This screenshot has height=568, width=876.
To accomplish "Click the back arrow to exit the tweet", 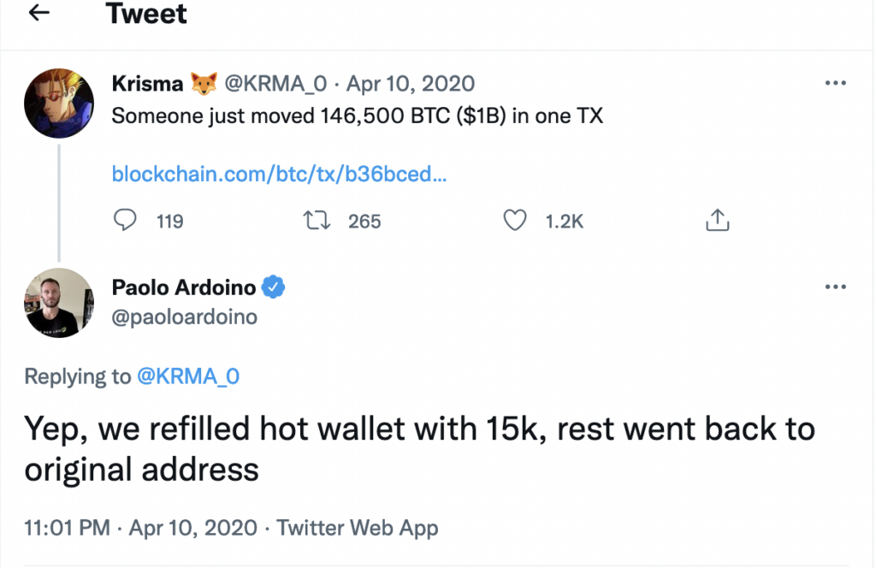I will 38,14.
